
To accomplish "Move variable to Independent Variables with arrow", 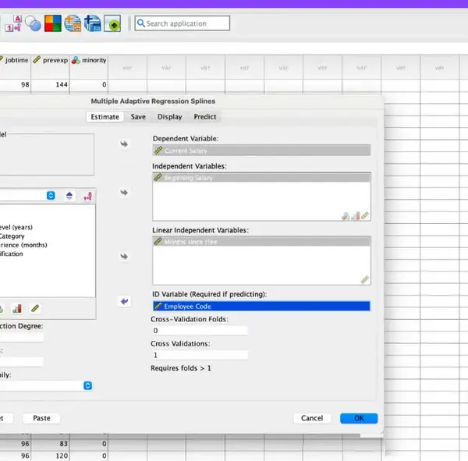I will click(x=124, y=193).
